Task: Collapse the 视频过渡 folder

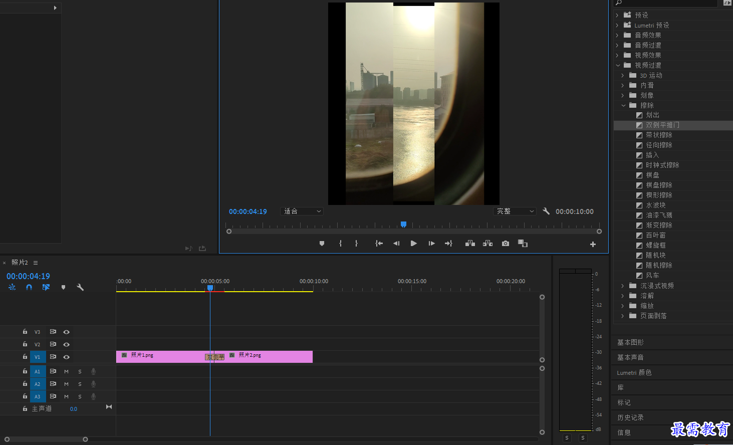Action: 618,65
